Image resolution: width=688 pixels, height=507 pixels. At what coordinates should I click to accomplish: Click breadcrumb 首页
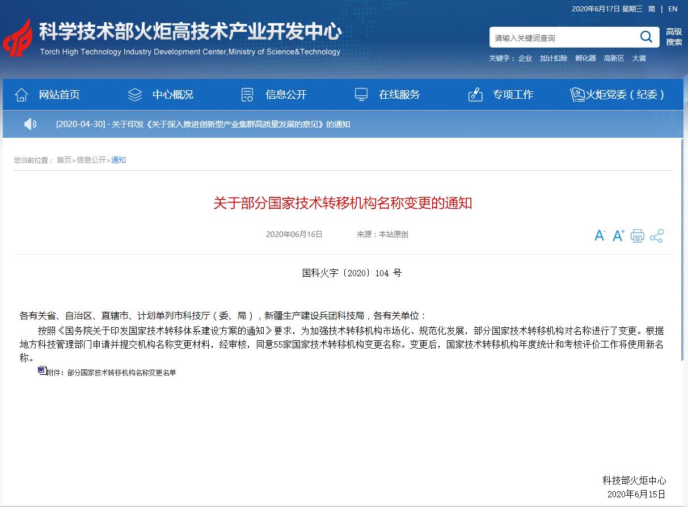coord(64,160)
